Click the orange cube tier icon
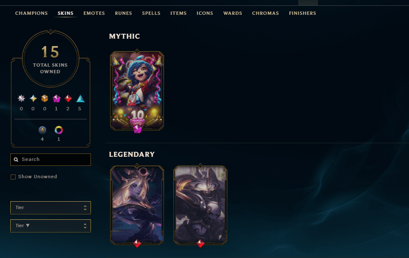Viewport: 409px width, 258px height. point(44,98)
